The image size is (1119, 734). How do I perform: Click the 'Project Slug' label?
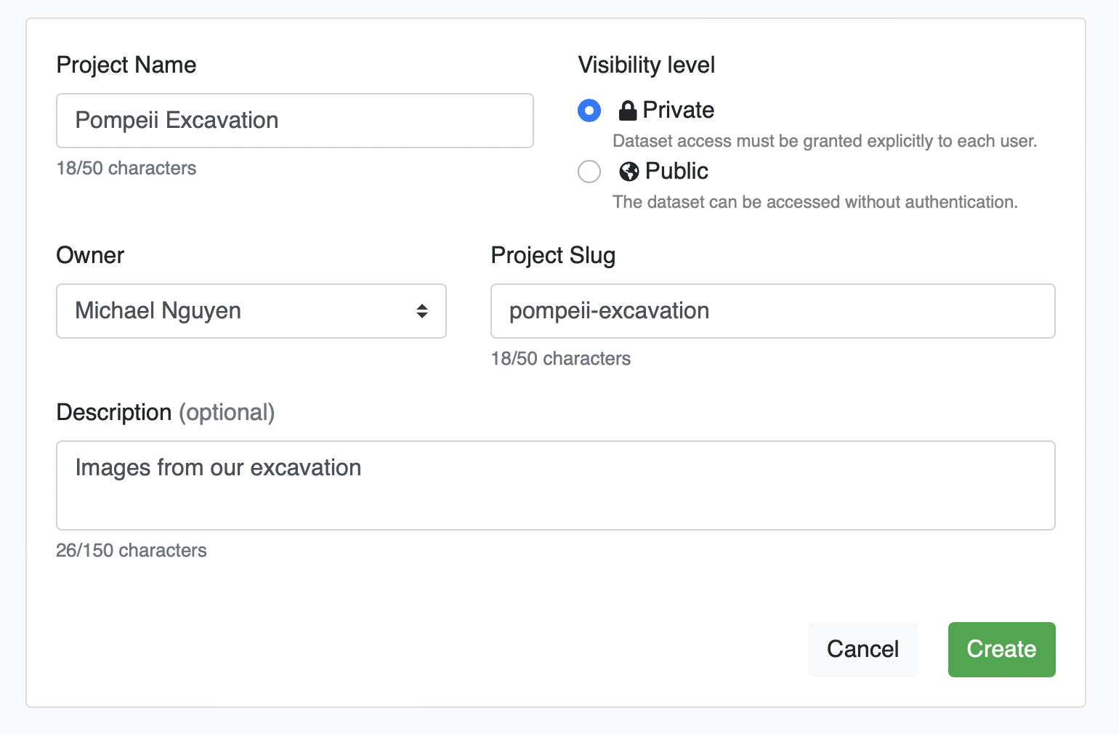(553, 256)
